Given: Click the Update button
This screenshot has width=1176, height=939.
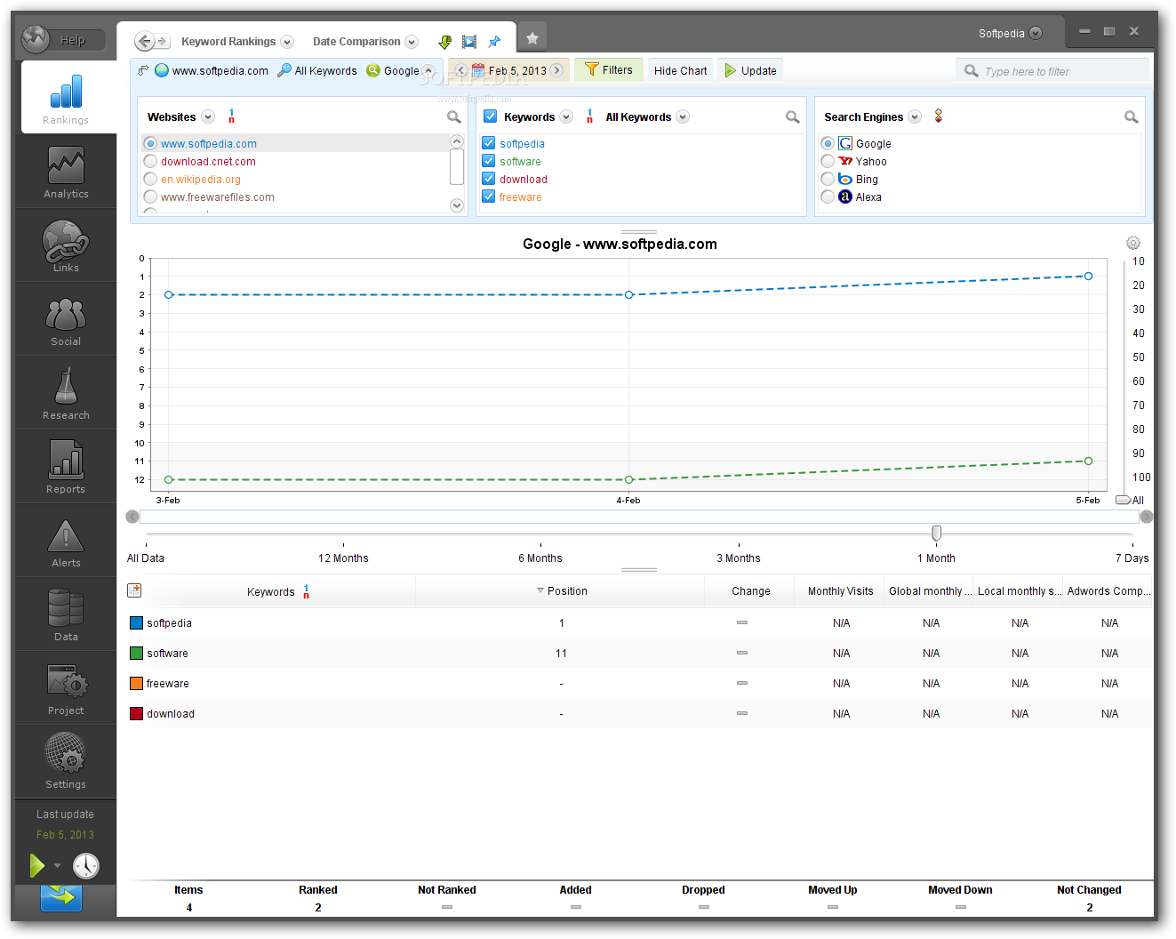Looking at the screenshot, I should [750, 70].
